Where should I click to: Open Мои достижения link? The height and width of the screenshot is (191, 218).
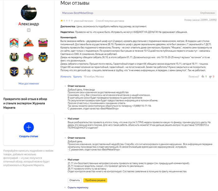click(29, 83)
